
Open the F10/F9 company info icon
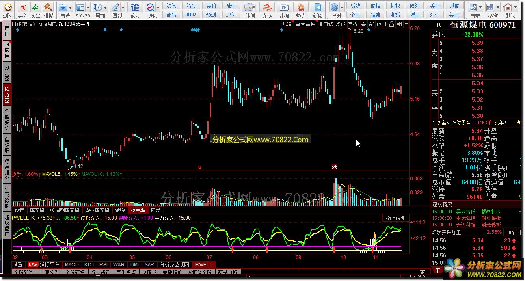tap(81, 7)
